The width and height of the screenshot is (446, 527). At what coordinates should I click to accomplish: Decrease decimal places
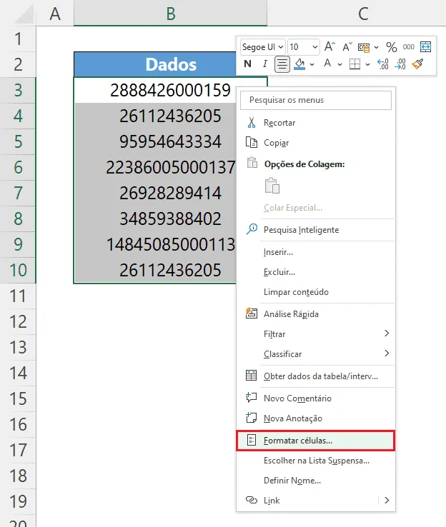400,64
